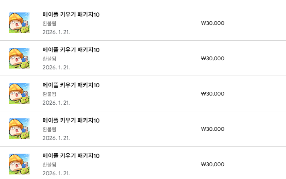Select the ₩30,000 price in the fifth row
286x179 pixels.
pos(212,164)
